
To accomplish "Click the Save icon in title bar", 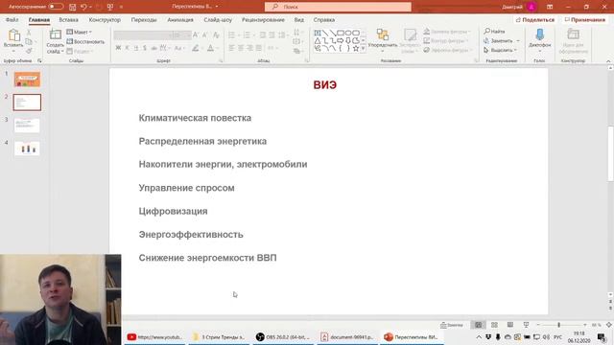I will (x=73, y=7).
